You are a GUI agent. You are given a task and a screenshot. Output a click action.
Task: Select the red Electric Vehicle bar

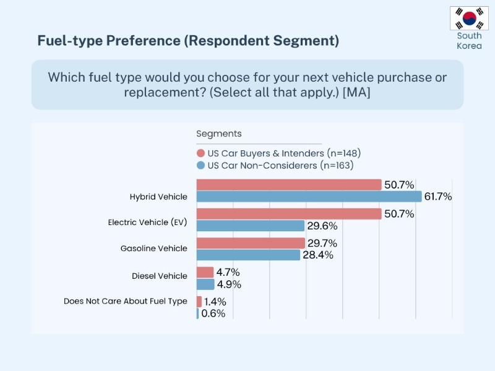pyautogui.click(x=288, y=214)
